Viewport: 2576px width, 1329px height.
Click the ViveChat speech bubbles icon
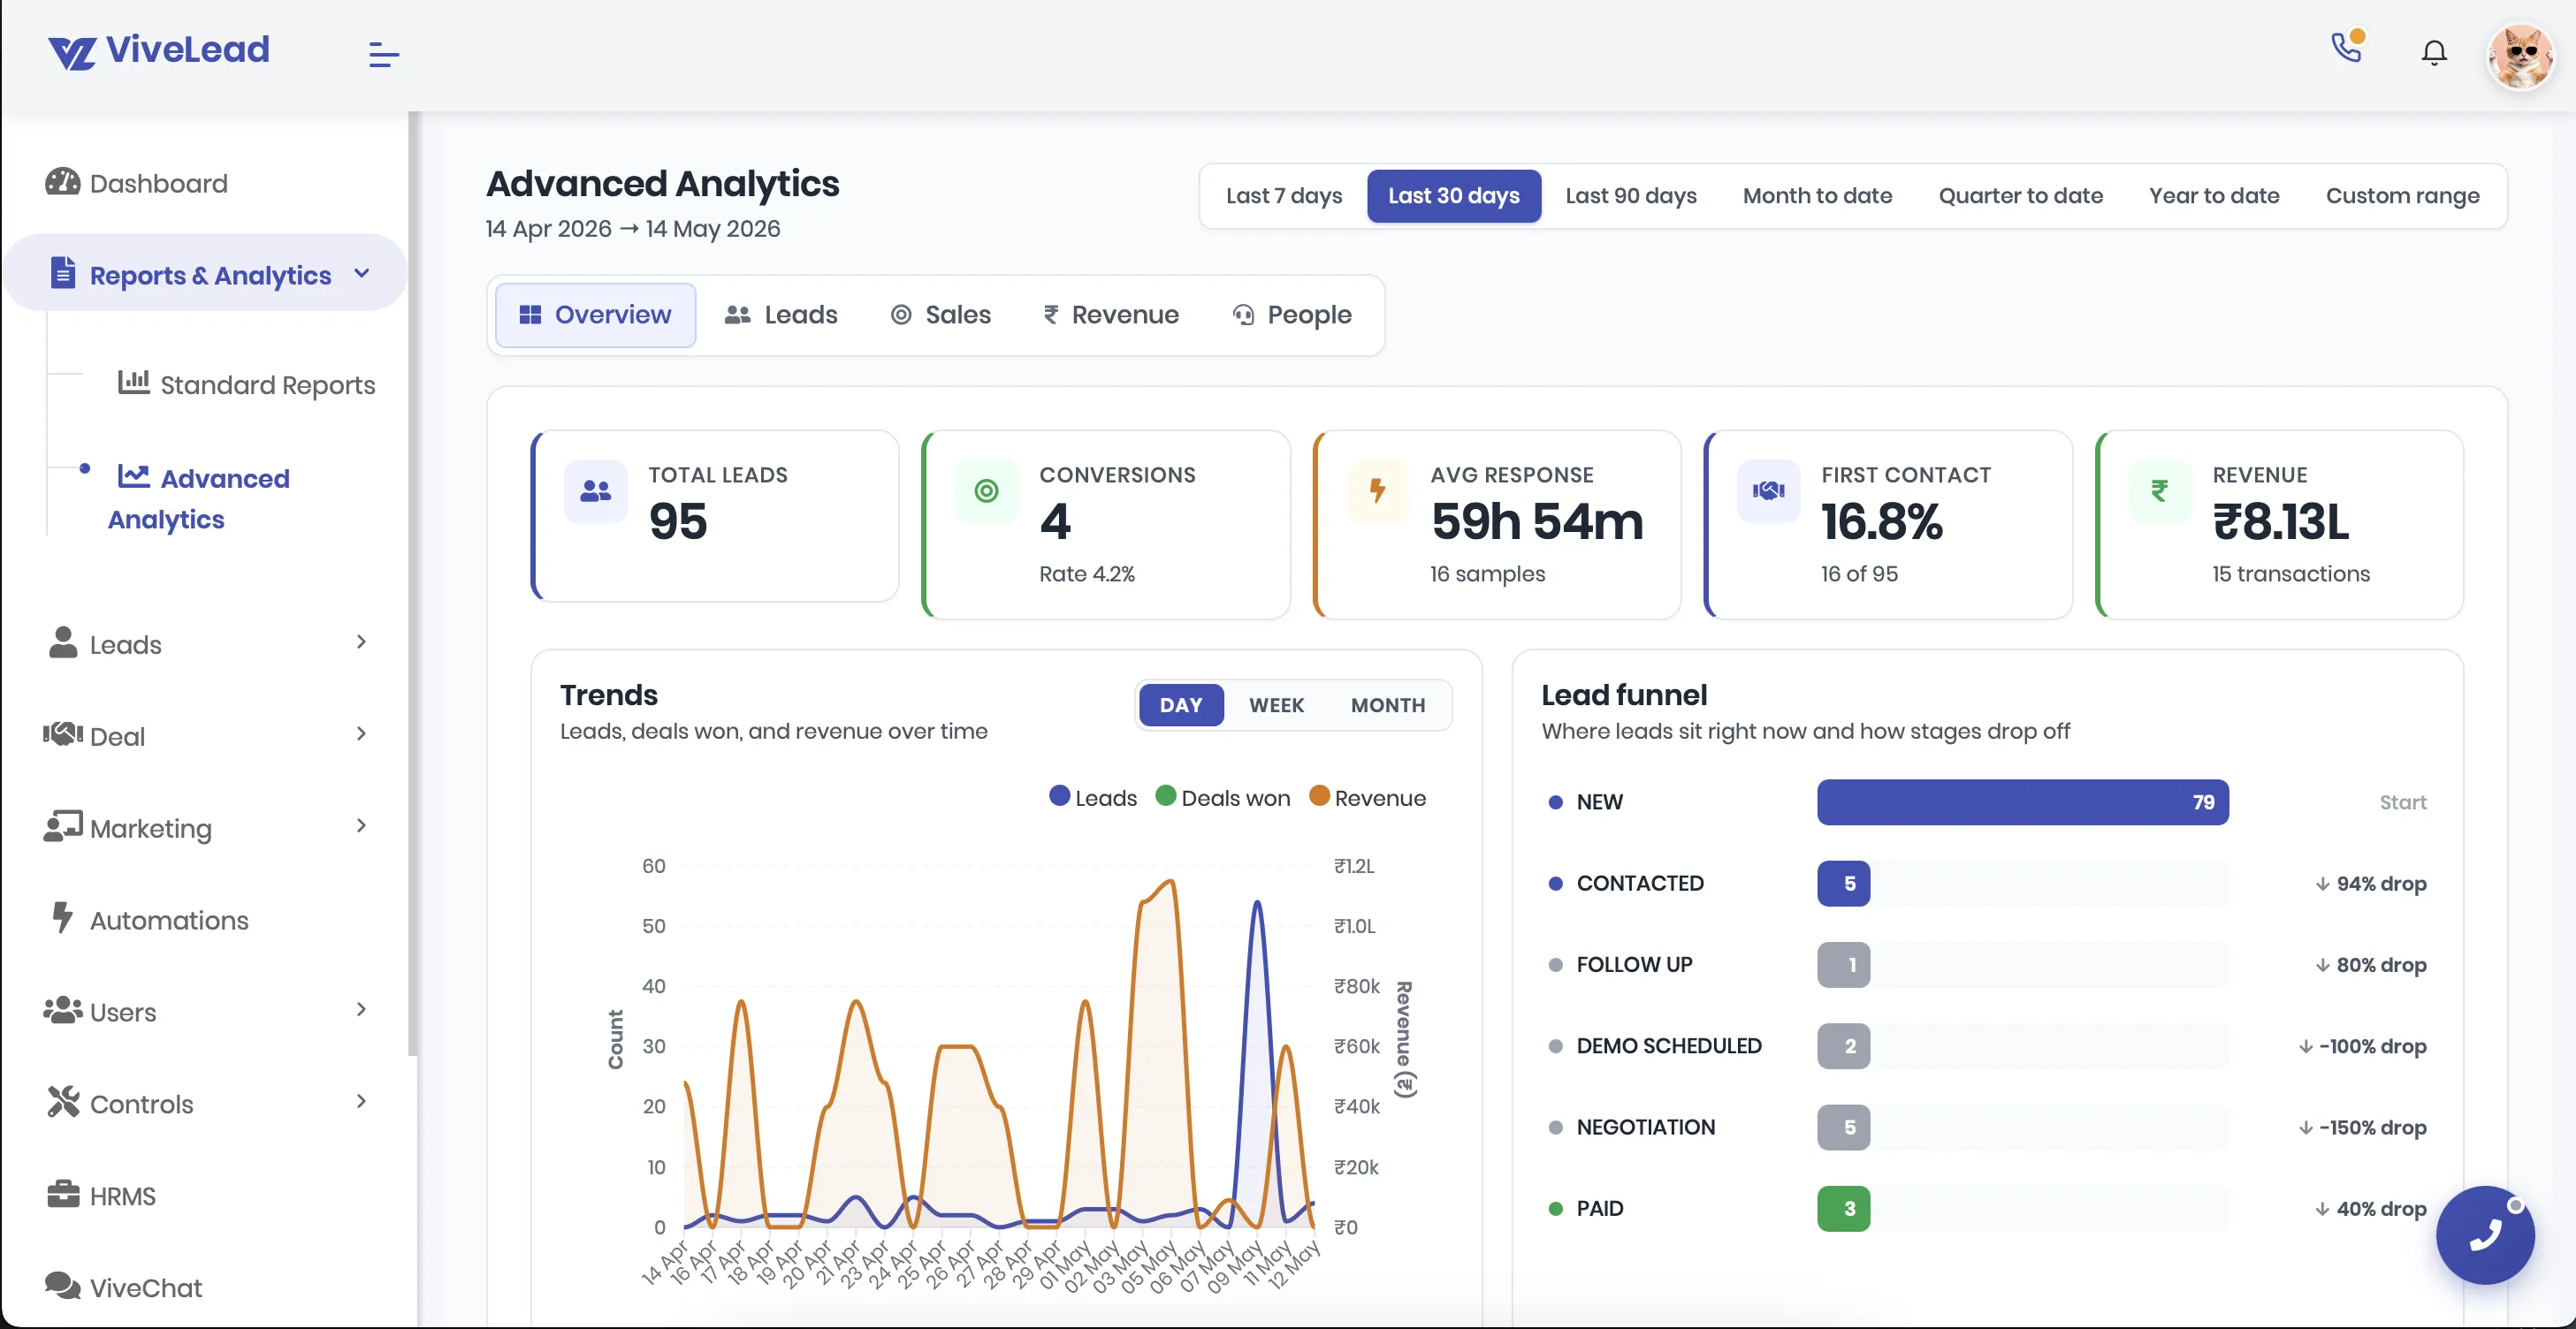click(63, 1285)
